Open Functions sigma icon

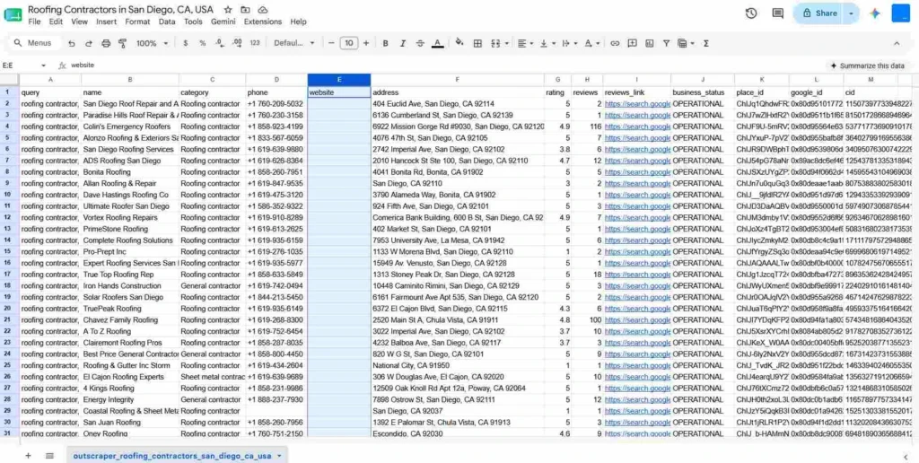[x=705, y=43]
